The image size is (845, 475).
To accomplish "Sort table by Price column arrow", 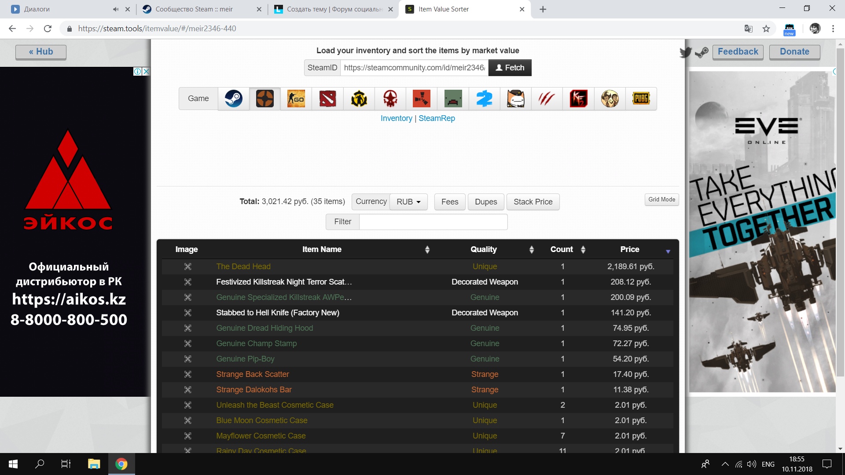I will pos(668,251).
